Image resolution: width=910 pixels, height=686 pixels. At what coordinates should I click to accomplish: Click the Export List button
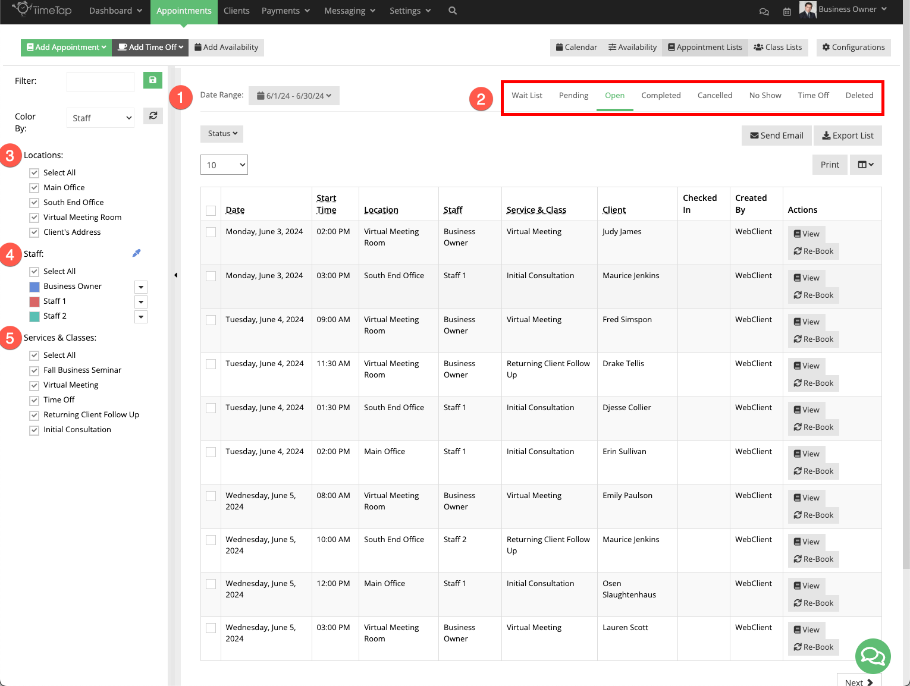click(848, 135)
